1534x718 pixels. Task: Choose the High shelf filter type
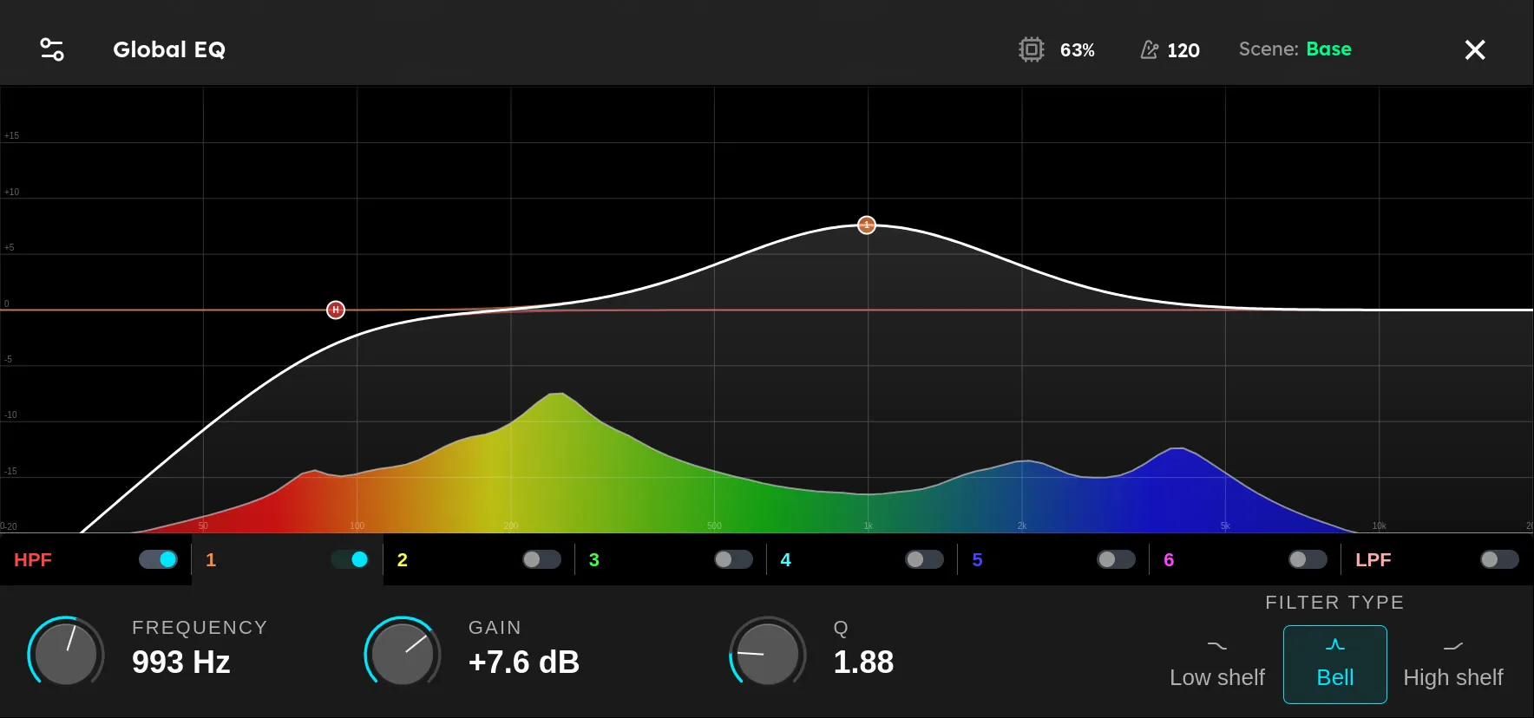[x=1453, y=664]
